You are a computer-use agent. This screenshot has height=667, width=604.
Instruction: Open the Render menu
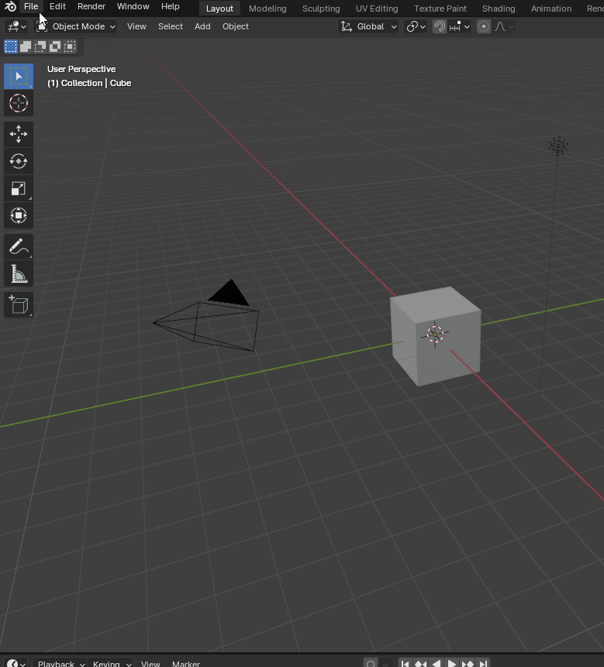[x=91, y=6]
